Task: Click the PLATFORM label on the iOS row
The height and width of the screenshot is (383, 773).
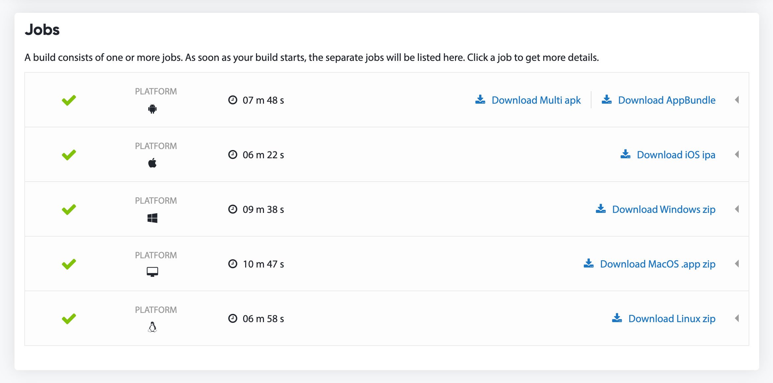Action: coord(156,145)
